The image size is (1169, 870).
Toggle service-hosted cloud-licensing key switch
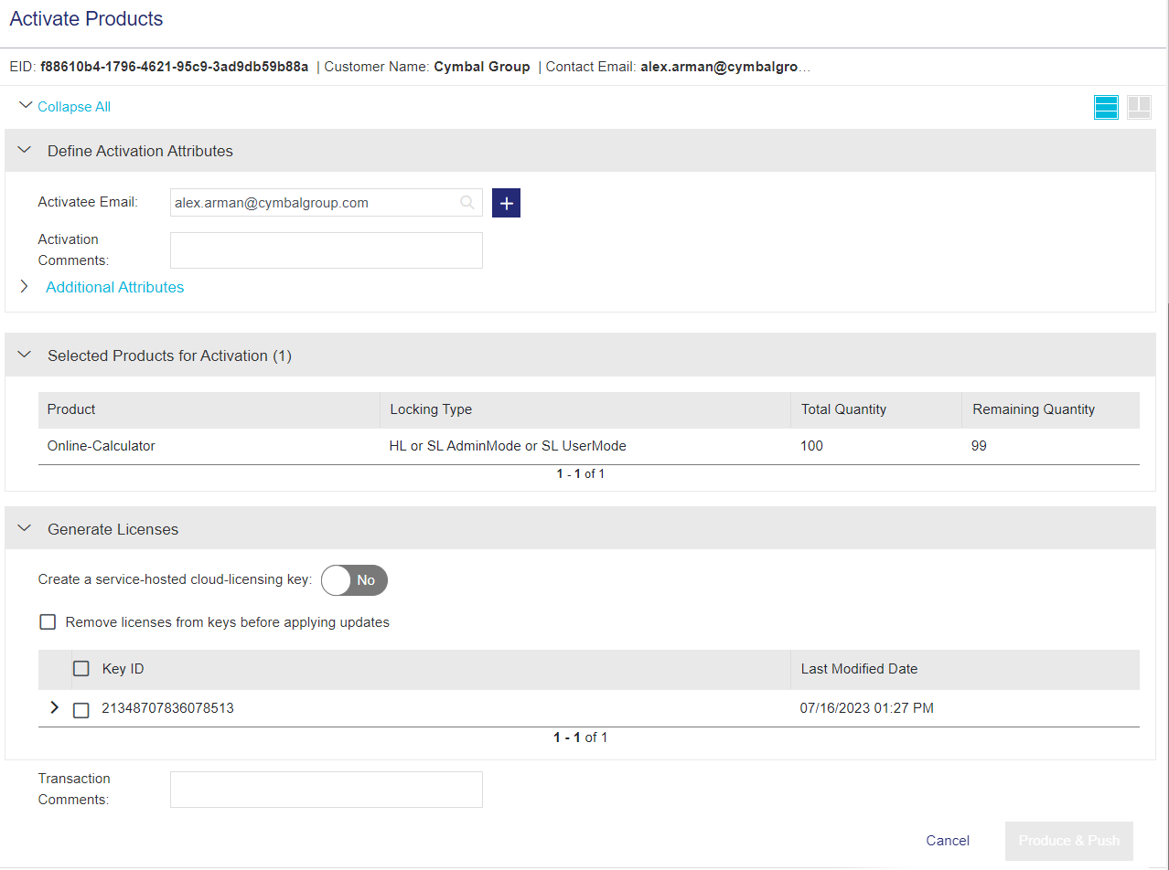point(355,580)
